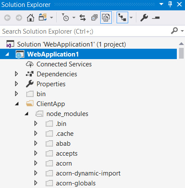
Task: Click the WebApplication1 web project icon
Action: coord(20,54)
